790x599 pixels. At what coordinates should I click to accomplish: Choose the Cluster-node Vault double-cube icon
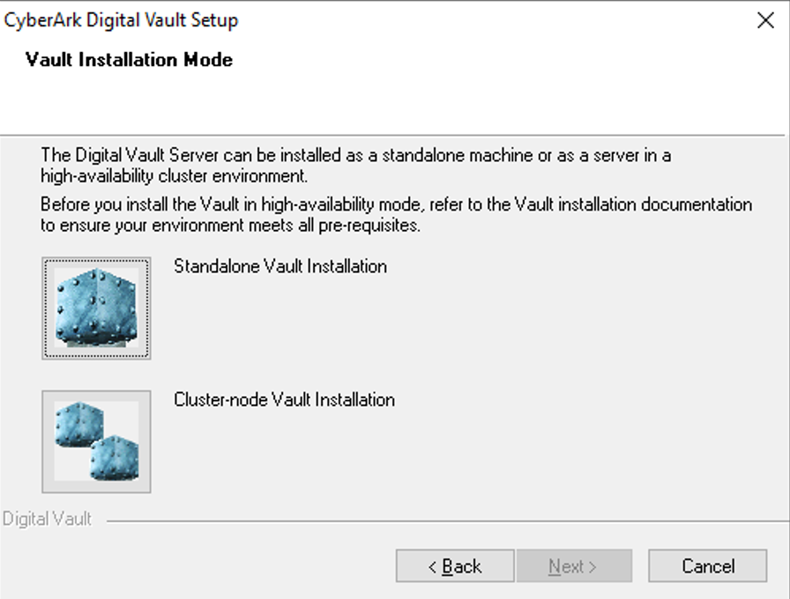96,441
